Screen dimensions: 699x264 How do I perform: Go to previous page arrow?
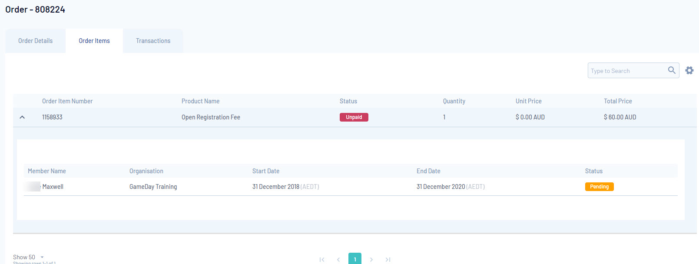click(x=338, y=260)
